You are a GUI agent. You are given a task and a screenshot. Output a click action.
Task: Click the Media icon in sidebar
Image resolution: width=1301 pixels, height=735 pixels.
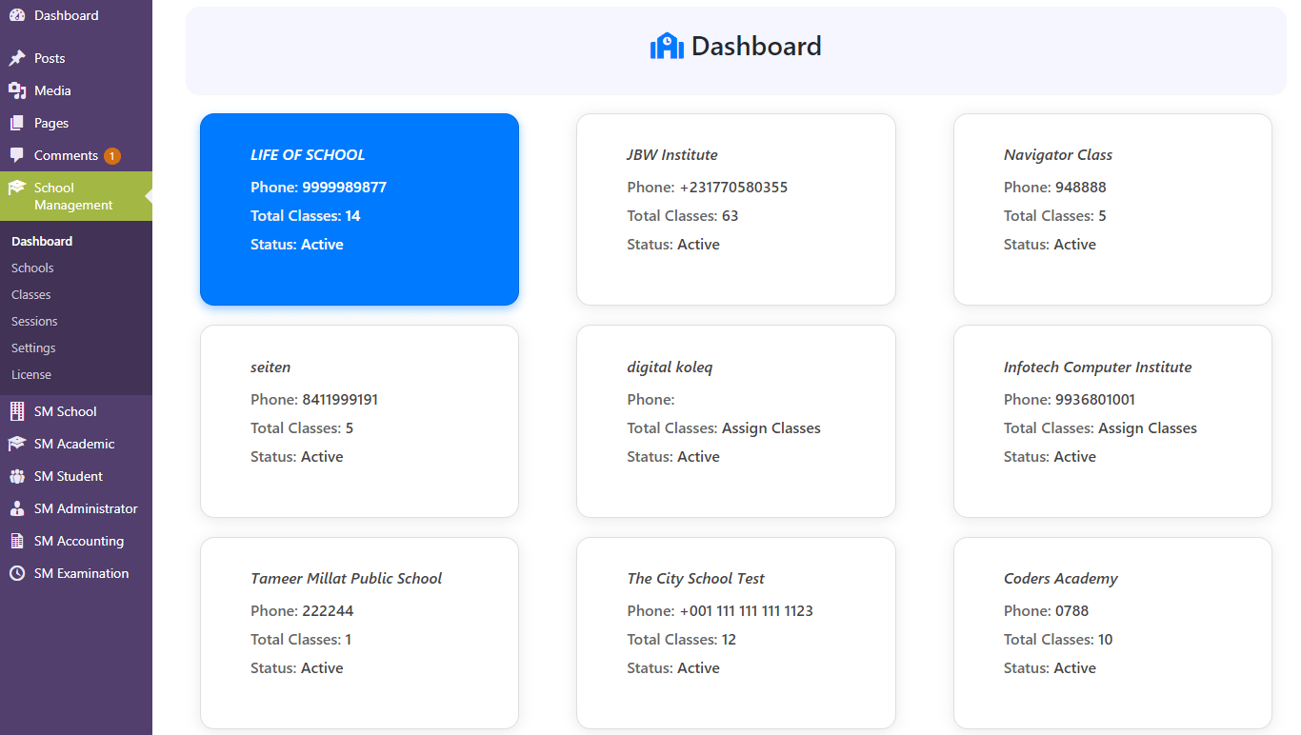point(17,90)
